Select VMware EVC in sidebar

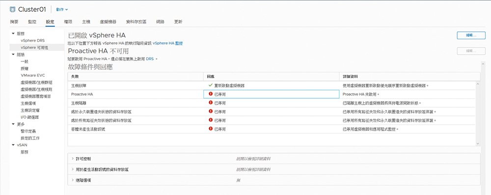(32, 75)
